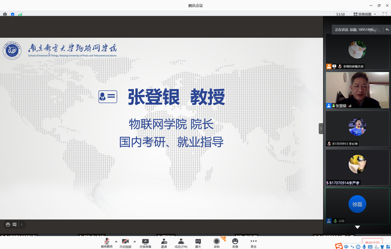Turn on camera with 开启视频
The image size is (391, 249).
tap(125, 242)
